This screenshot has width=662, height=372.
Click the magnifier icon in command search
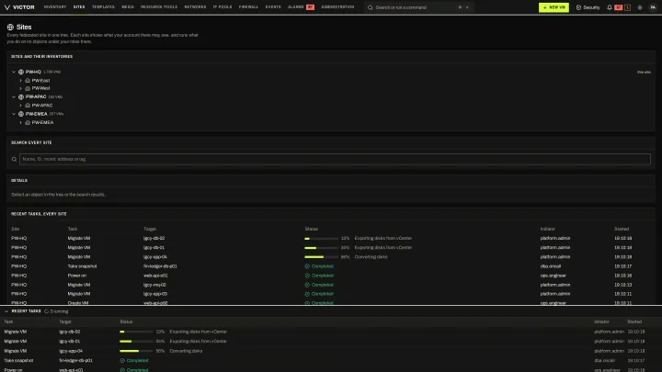click(x=371, y=7)
